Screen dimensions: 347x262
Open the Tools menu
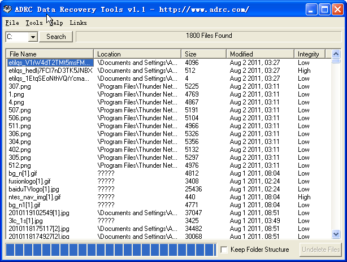34,23
